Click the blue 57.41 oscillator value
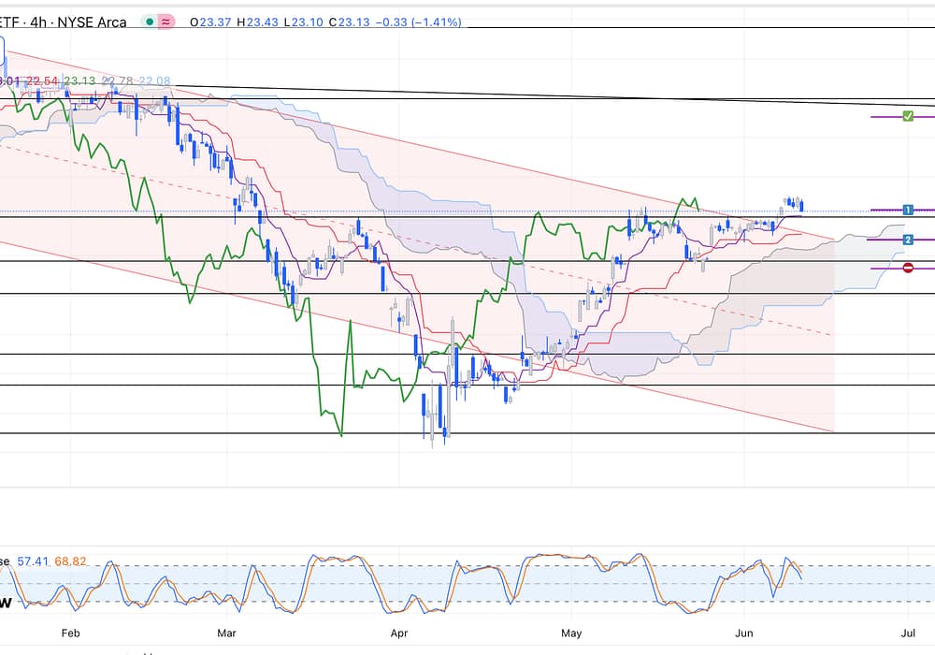 point(33,561)
